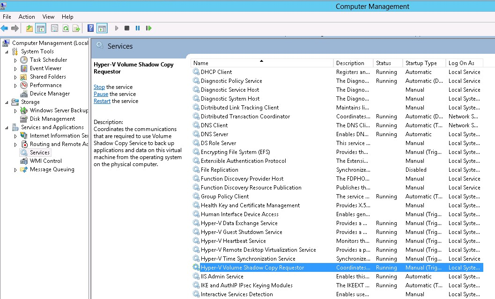Open the Action menu
The height and width of the screenshot is (299, 495).
(x=27, y=17)
